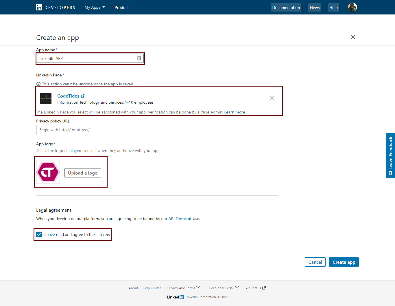Open the Help menu item

click(333, 8)
